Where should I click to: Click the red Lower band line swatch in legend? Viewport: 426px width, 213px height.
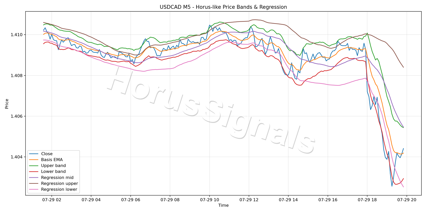(x=34, y=172)
